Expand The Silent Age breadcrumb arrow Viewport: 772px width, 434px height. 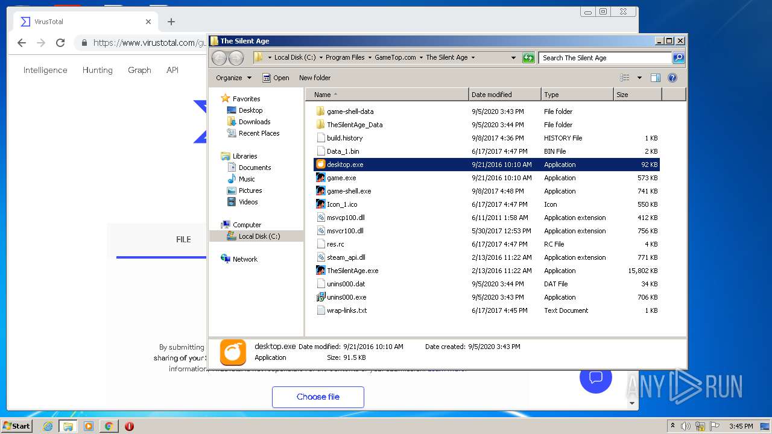(473, 58)
